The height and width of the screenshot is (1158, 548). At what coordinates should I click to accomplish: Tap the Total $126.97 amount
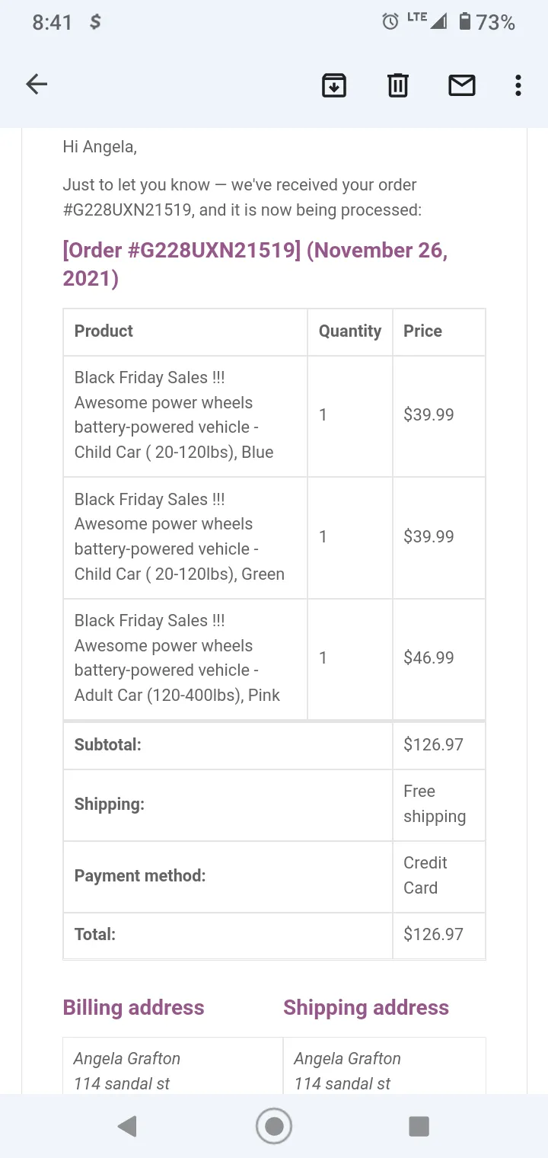click(433, 934)
